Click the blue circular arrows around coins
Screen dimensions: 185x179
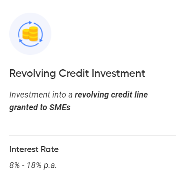click(x=30, y=34)
